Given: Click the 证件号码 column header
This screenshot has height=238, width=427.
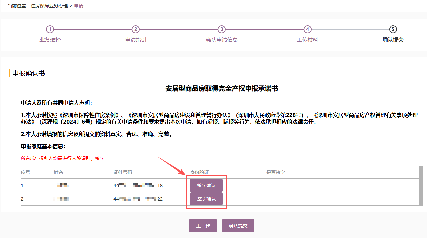Looking at the screenshot, I should tap(123, 172).
